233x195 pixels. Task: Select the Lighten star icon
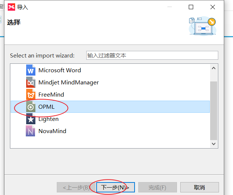[31, 119]
